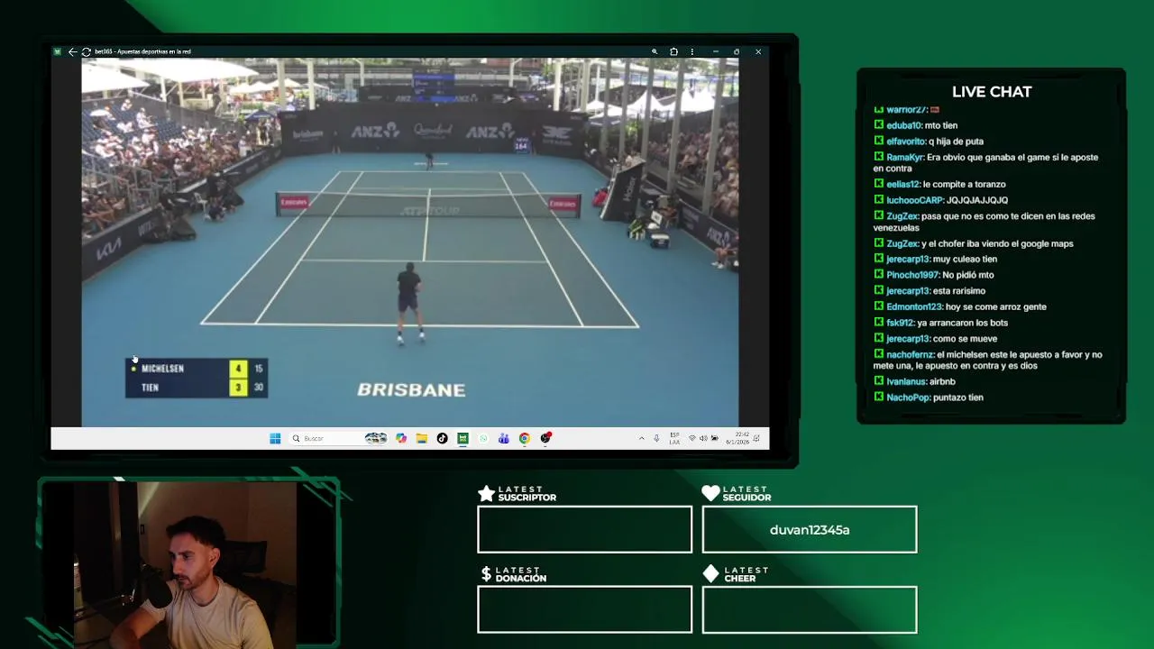
Task: Click the TIEN name on the scoreboard
Action: click(x=150, y=388)
